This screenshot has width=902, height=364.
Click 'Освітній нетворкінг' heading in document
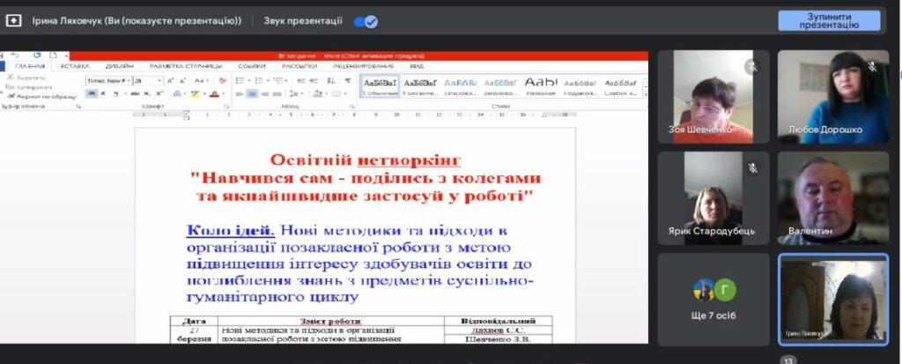coord(366,160)
